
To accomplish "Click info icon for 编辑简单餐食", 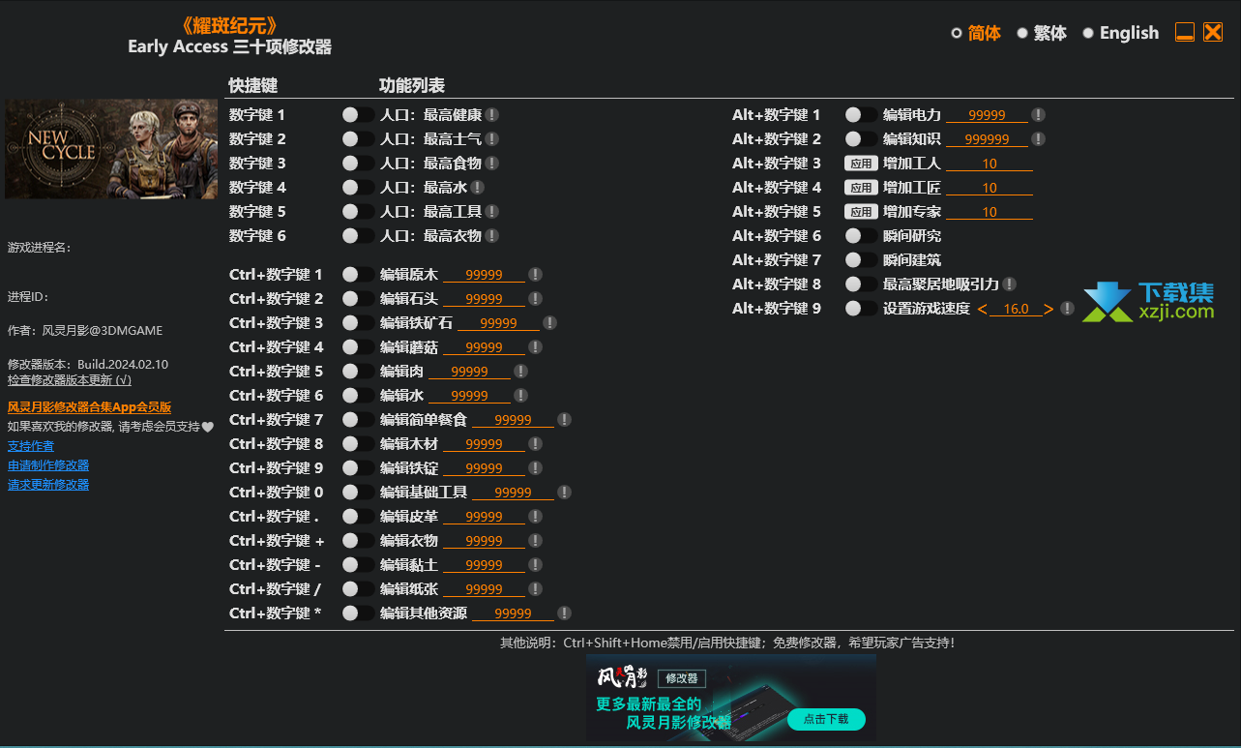I will [564, 419].
